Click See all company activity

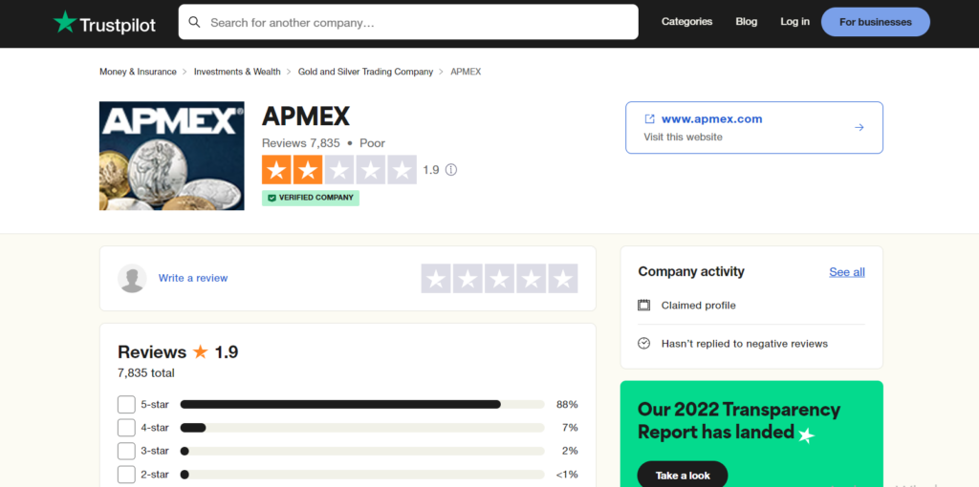[847, 272]
